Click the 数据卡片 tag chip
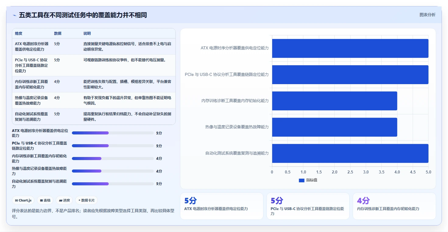This screenshot has width=448, height=232. tap(86, 200)
